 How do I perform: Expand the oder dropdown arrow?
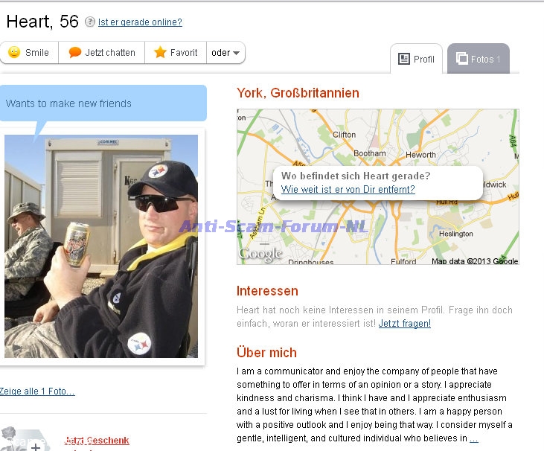(236, 53)
